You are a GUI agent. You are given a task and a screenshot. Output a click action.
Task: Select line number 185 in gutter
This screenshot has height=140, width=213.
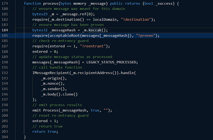pos(5,36)
